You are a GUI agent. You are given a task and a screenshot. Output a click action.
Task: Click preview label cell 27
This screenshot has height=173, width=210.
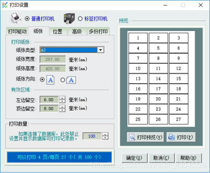(179, 119)
